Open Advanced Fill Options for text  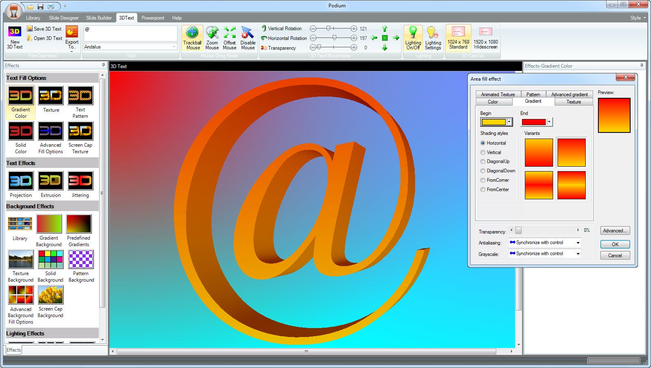coord(51,138)
